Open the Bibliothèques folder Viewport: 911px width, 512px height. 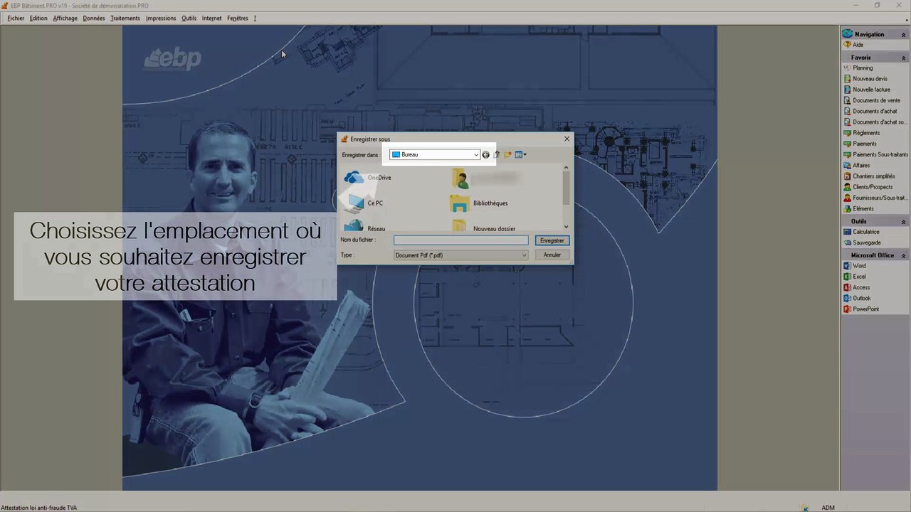(x=479, y=203)
